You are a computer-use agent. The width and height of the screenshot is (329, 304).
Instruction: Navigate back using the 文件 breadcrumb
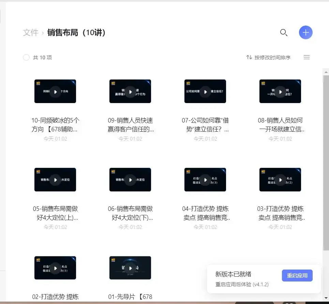coord(30,32)
